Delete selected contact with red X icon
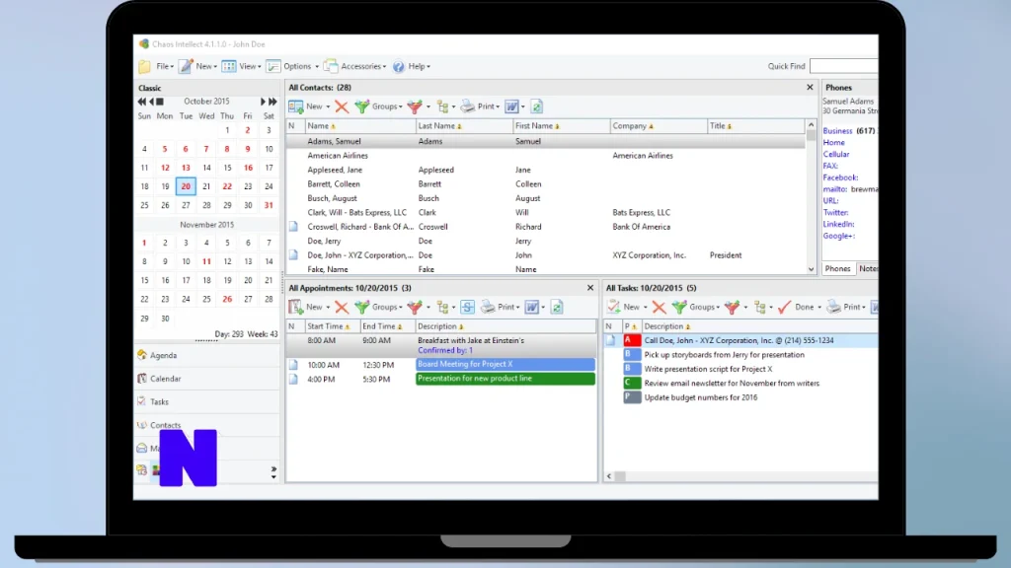1011x568 pixels. pos(342,106)
